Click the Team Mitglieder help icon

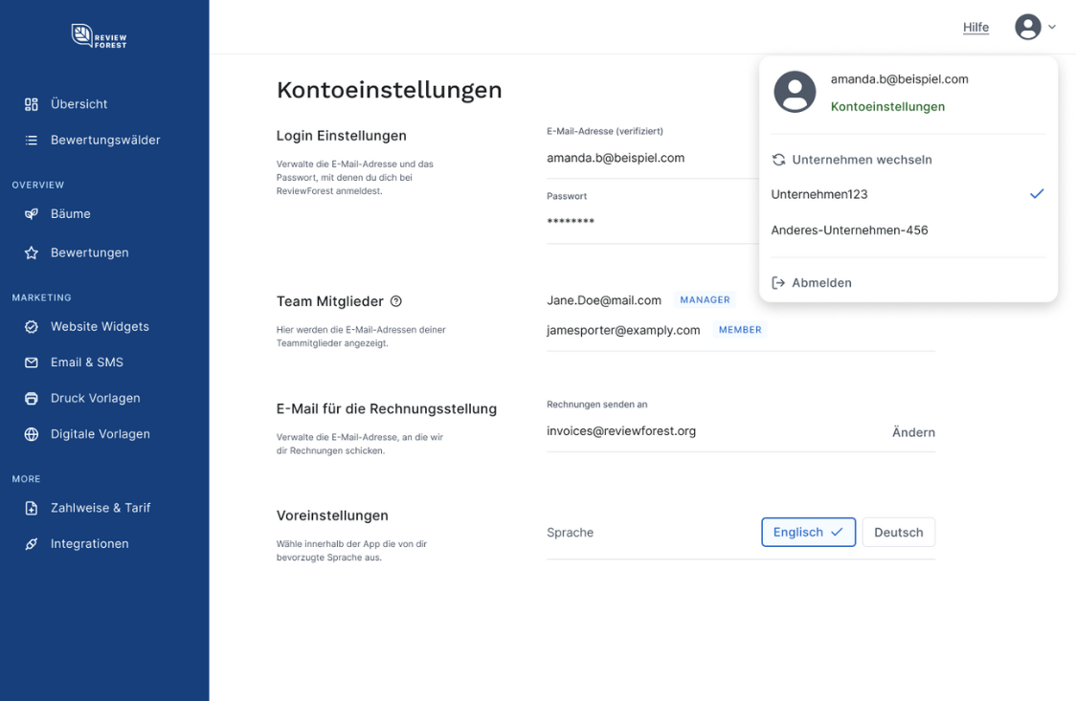tap(396, 301)
